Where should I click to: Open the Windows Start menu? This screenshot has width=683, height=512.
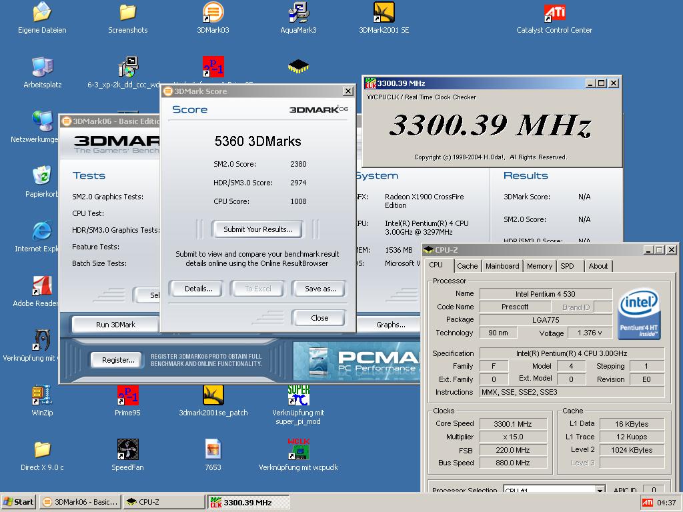tap(18, 502)
